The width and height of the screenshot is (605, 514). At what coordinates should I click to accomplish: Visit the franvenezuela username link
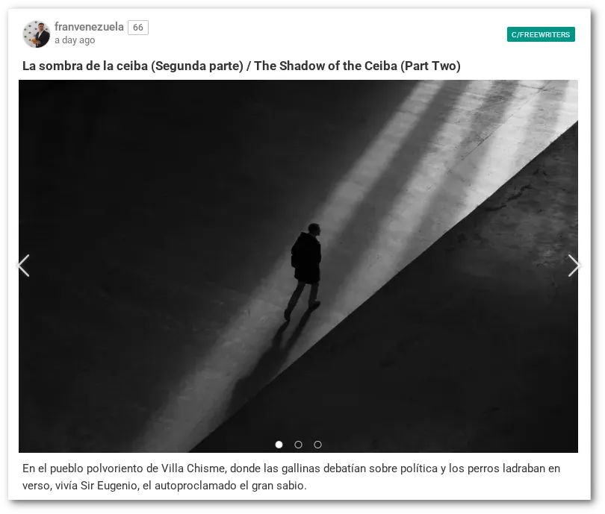coord(89,27)
